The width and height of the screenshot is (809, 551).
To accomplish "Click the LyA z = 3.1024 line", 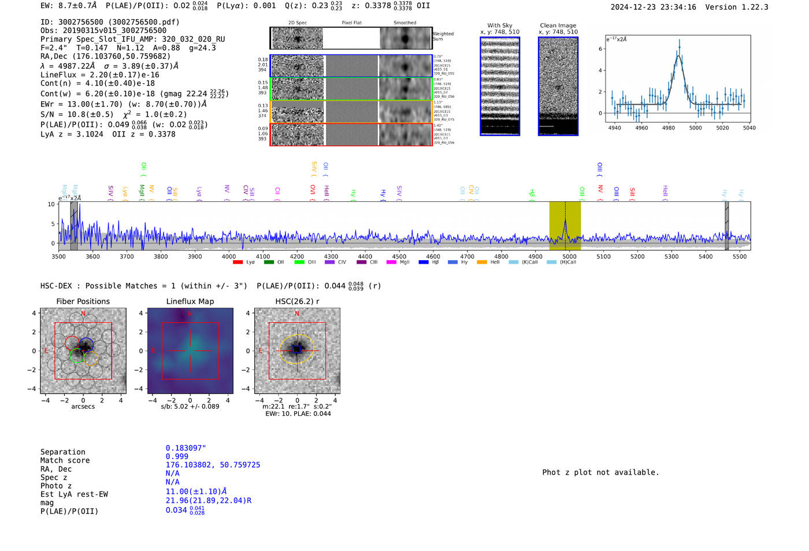I will [x=108, y=134].
